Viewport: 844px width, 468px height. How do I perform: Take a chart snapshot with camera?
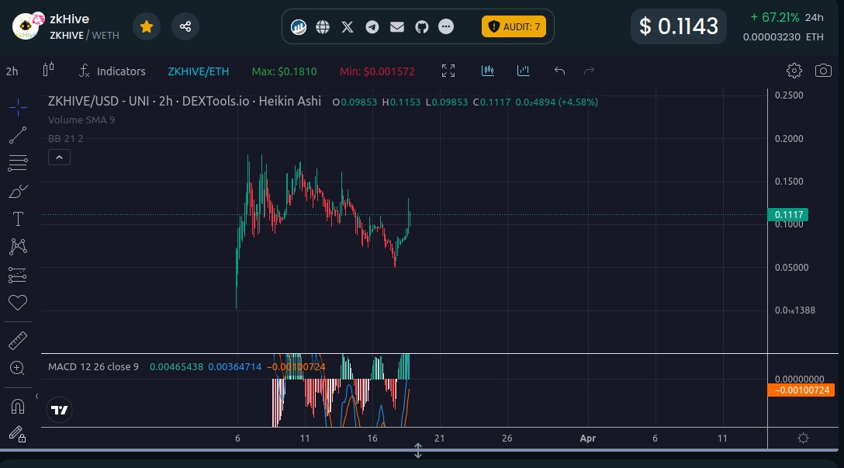pyautogui.click(x=823, y=71)
